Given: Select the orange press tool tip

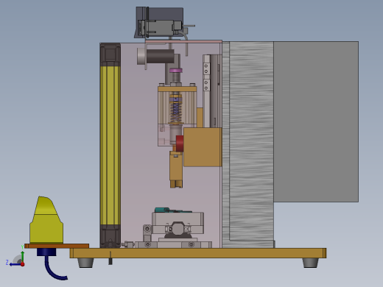Looking at the screenshot, I should pyautogui.click(x=176, y=169).
